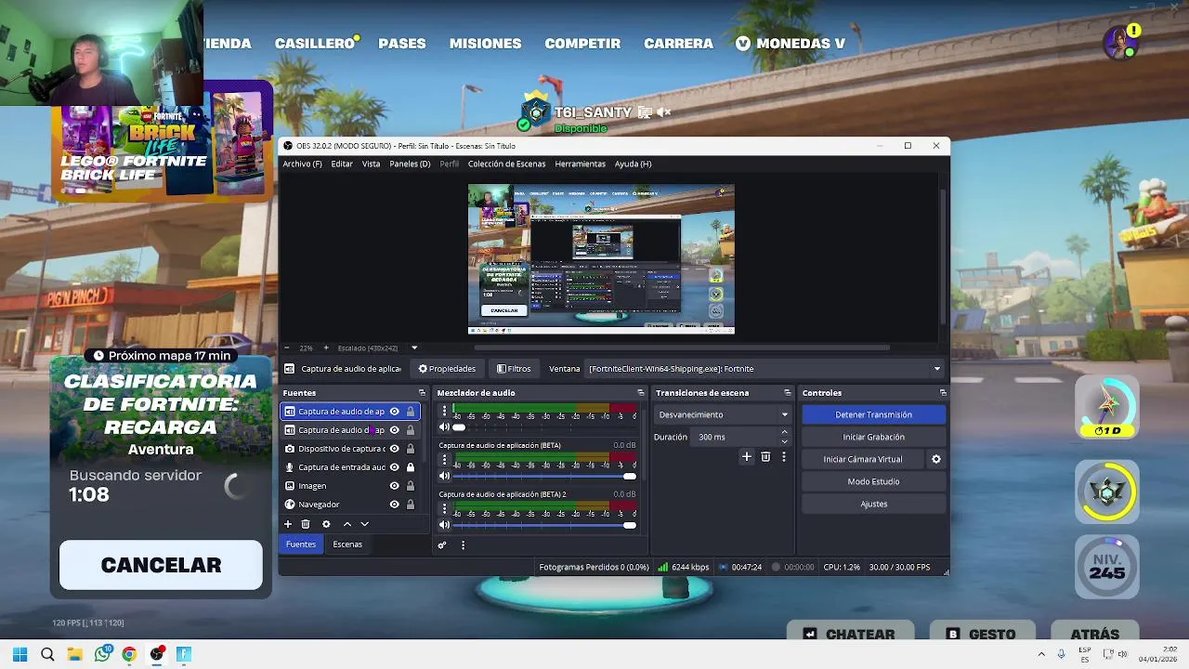
Task: Add a scene transition with plus icon
Action: (746, 457)
